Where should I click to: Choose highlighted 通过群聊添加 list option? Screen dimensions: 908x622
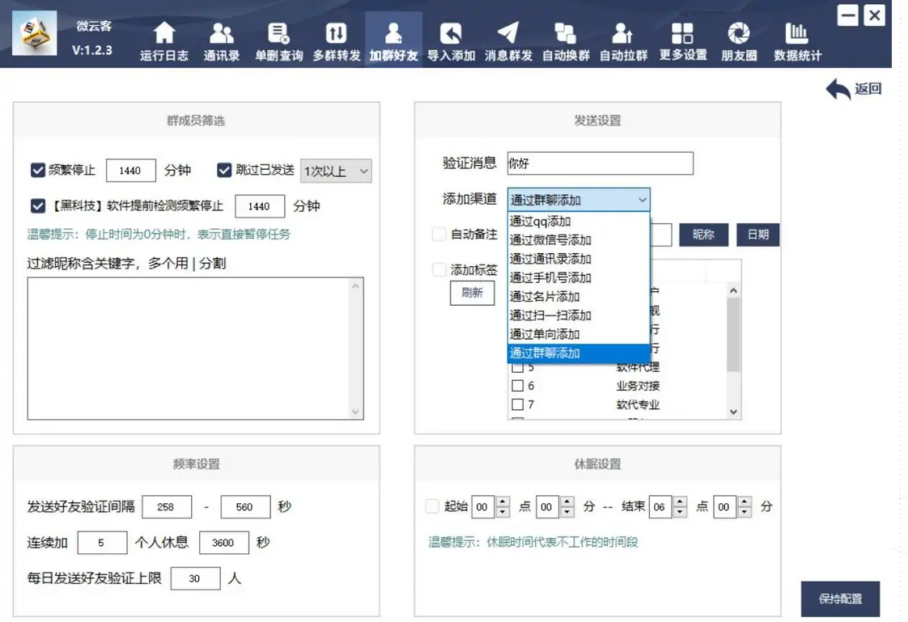click(x=579, y=353)
